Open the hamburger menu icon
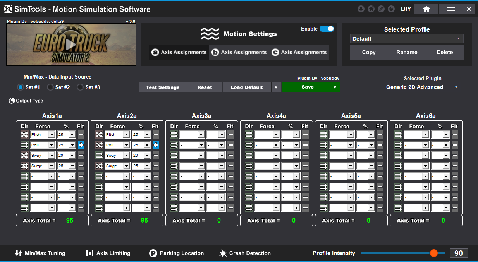Screen dimensions: 478x262 451,9
